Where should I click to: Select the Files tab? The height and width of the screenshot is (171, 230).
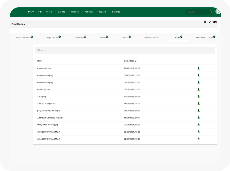(x=178, y=38)
